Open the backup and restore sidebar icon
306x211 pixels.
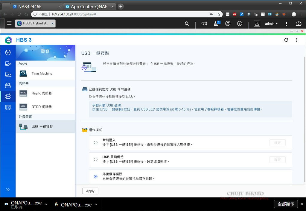click(x=8, y=63)
